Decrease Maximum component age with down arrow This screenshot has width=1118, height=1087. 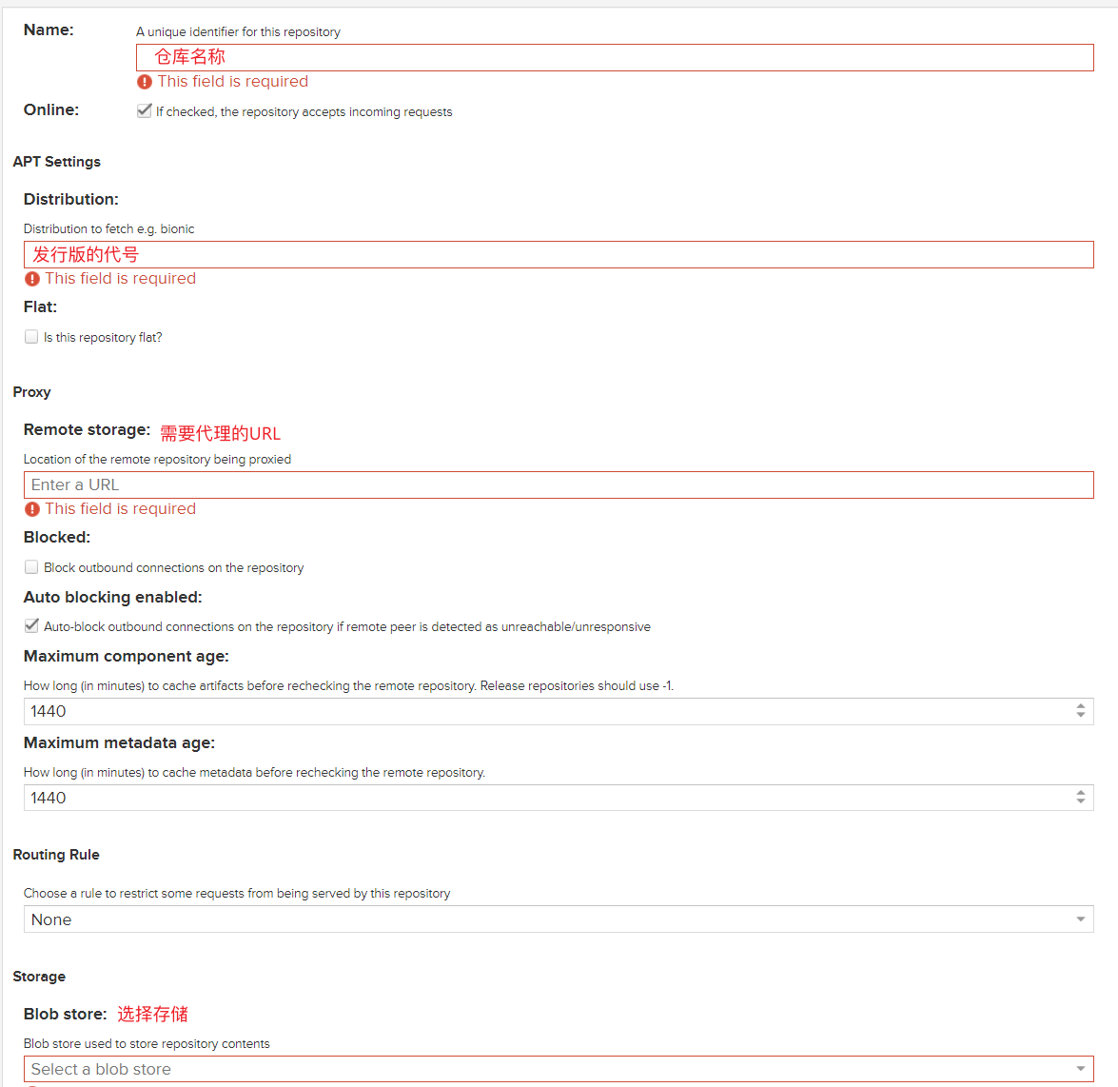[1081, 716]
